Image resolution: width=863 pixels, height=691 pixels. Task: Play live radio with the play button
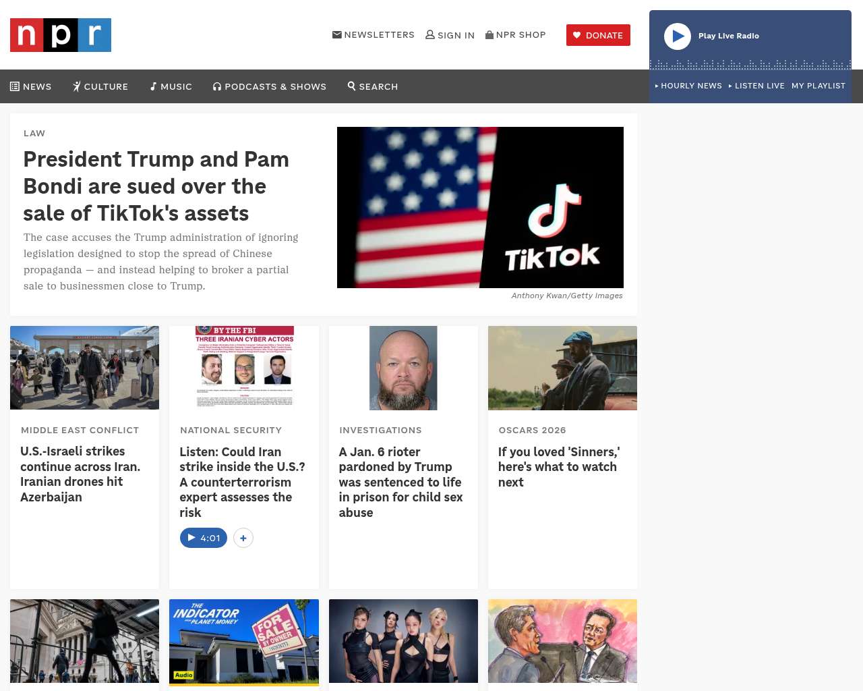tap(678, 36)
